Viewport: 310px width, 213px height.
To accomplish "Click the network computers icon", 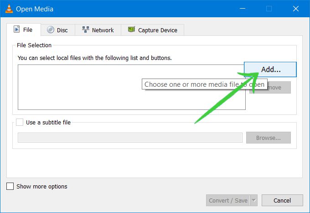I will pyautogui.click(x=86, y=30).
